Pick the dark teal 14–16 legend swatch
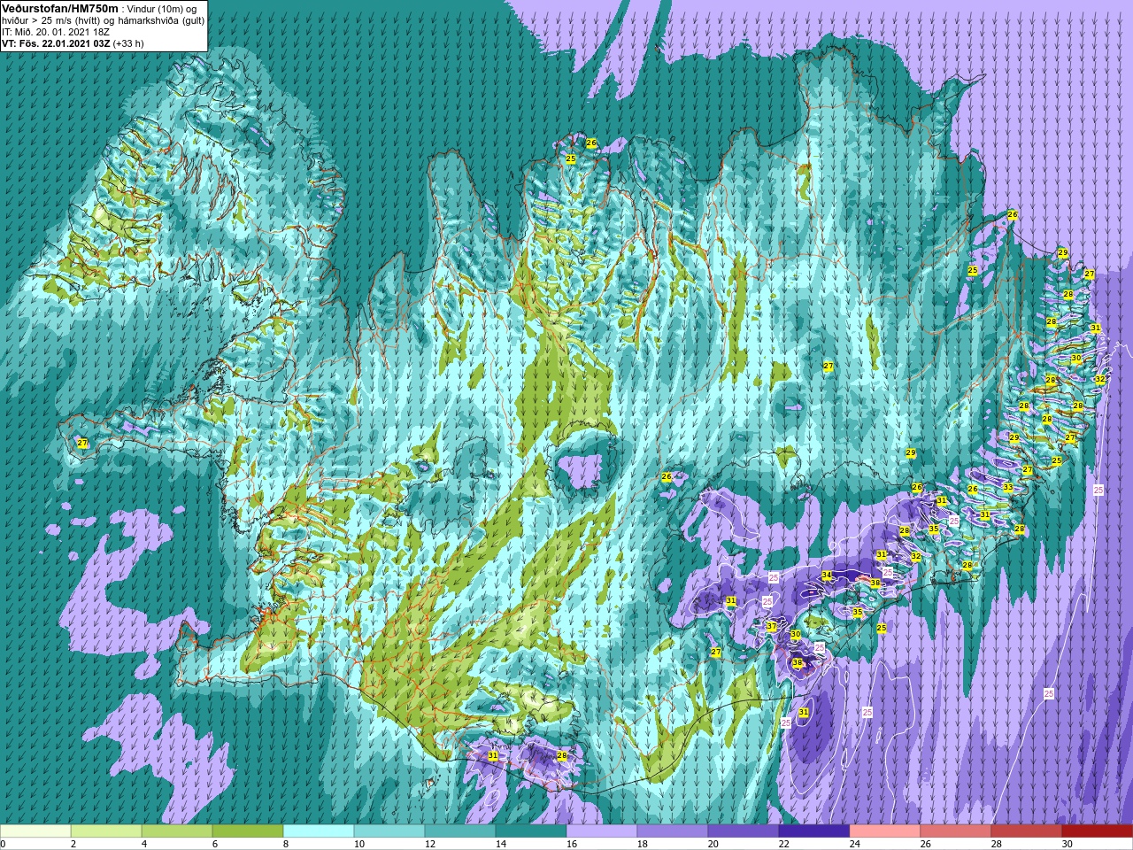The image size is (1133, 850). (531, 831)
